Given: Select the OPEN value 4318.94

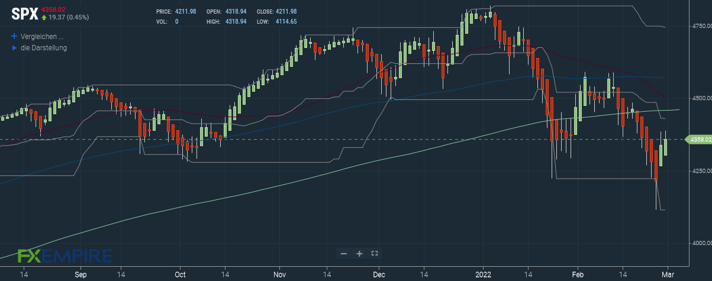Looking at the screenshot, I should pyautogui.click(x=236, y=12).
